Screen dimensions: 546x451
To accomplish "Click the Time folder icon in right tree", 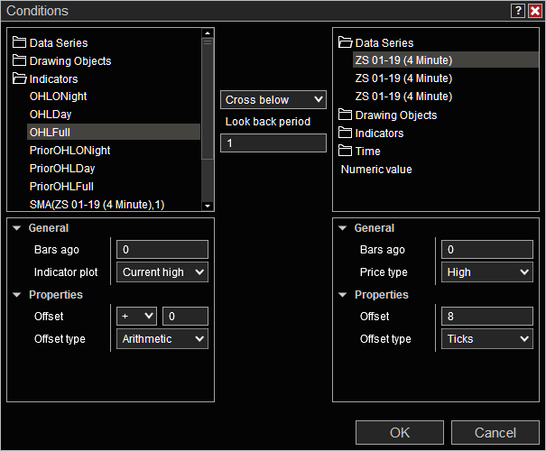I will click(x=345, y=151).
